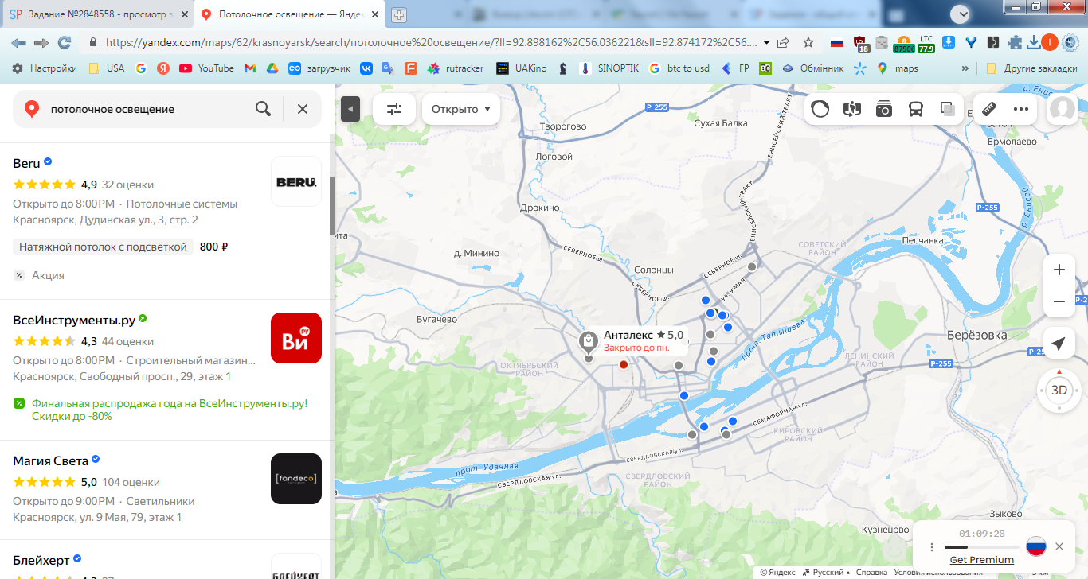Toggle the public transport layer

click(x=916, y=109)
